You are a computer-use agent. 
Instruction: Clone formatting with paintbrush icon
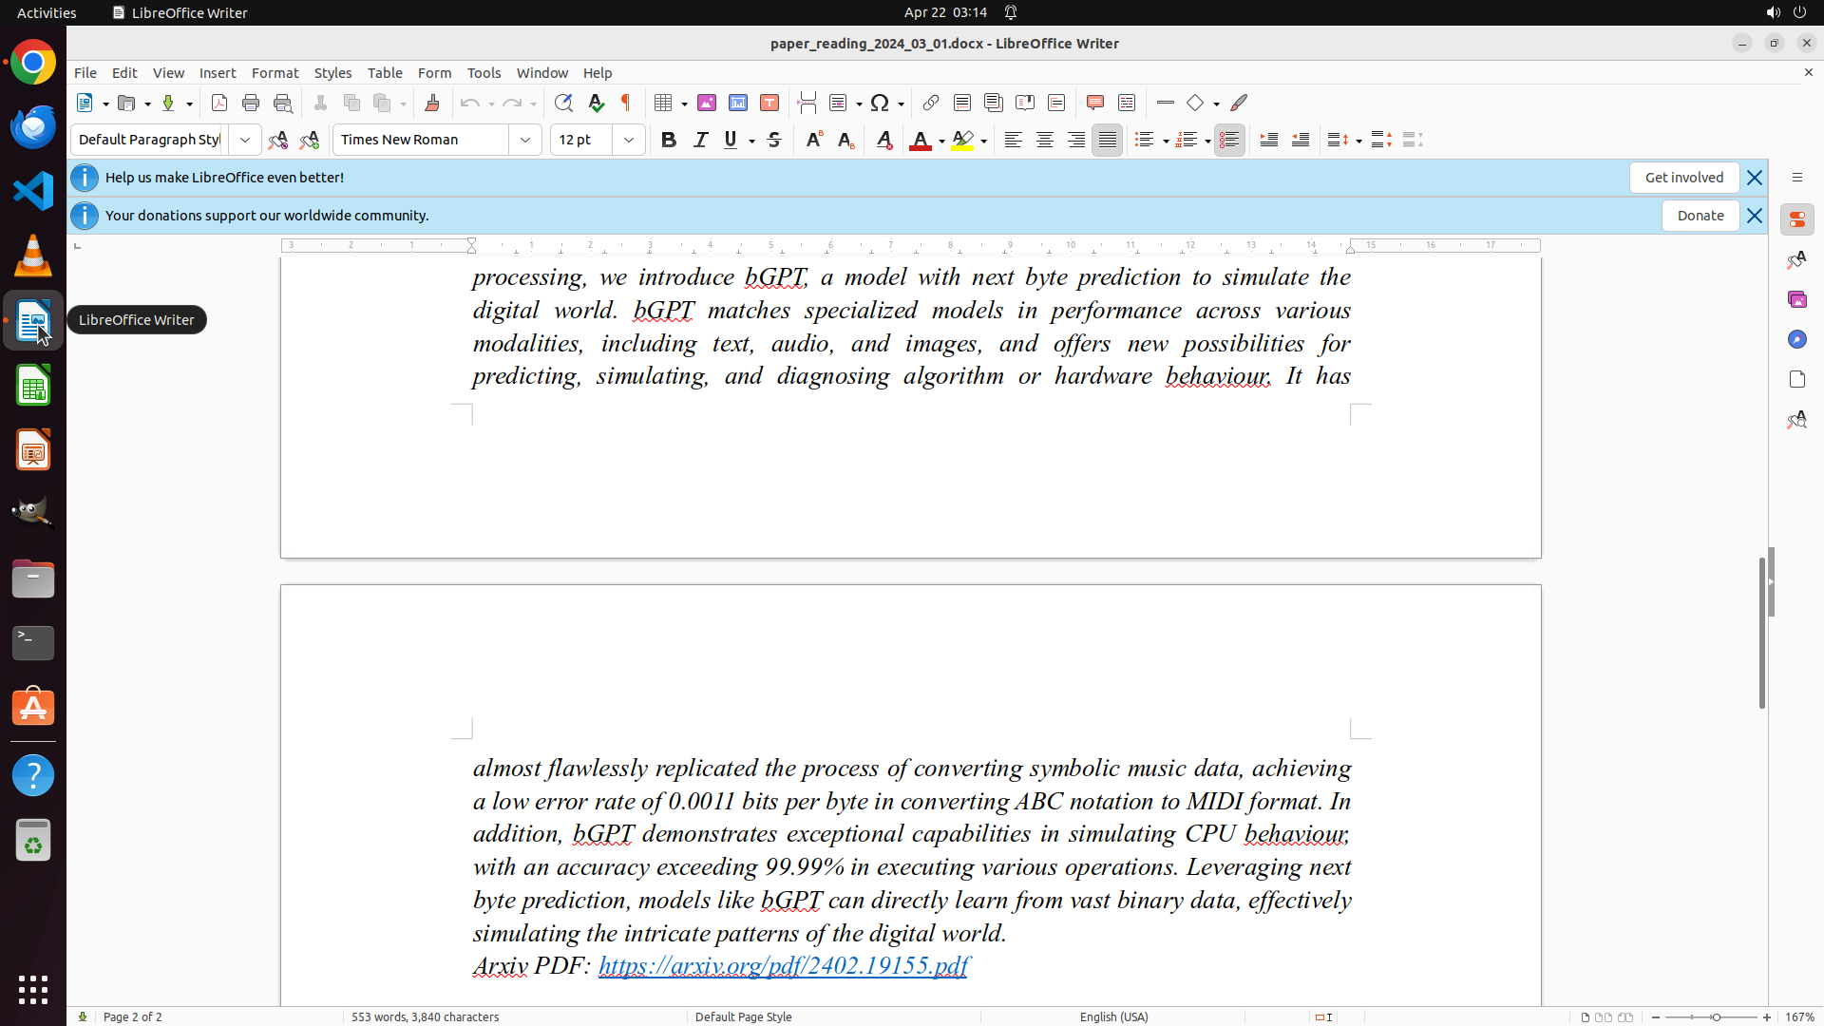[432, 103]
